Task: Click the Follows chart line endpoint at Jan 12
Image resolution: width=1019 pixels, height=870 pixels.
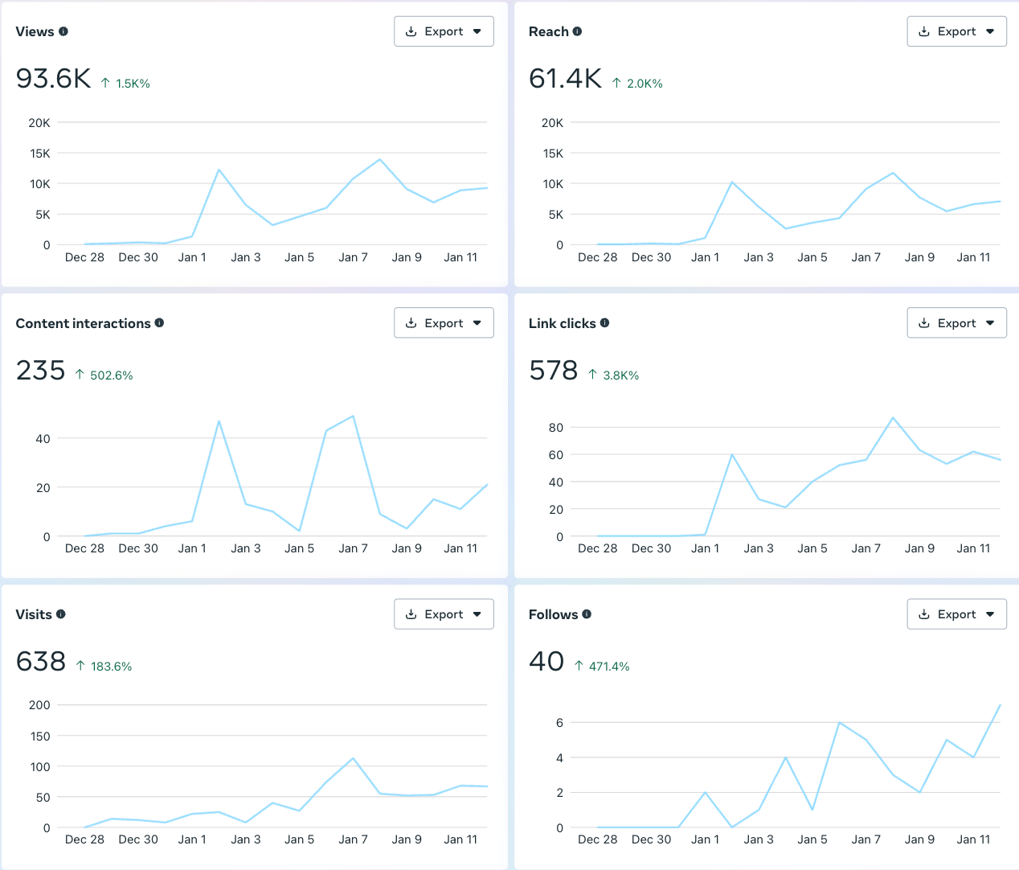Action: pyautogui.click(x=1000, y=705)
